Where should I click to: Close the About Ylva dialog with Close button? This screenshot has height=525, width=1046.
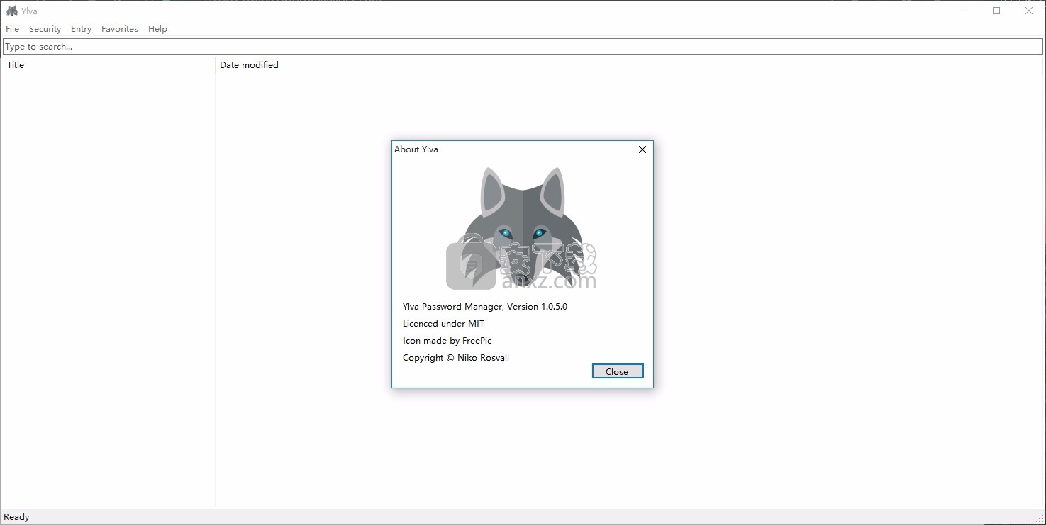click(618, 371)
